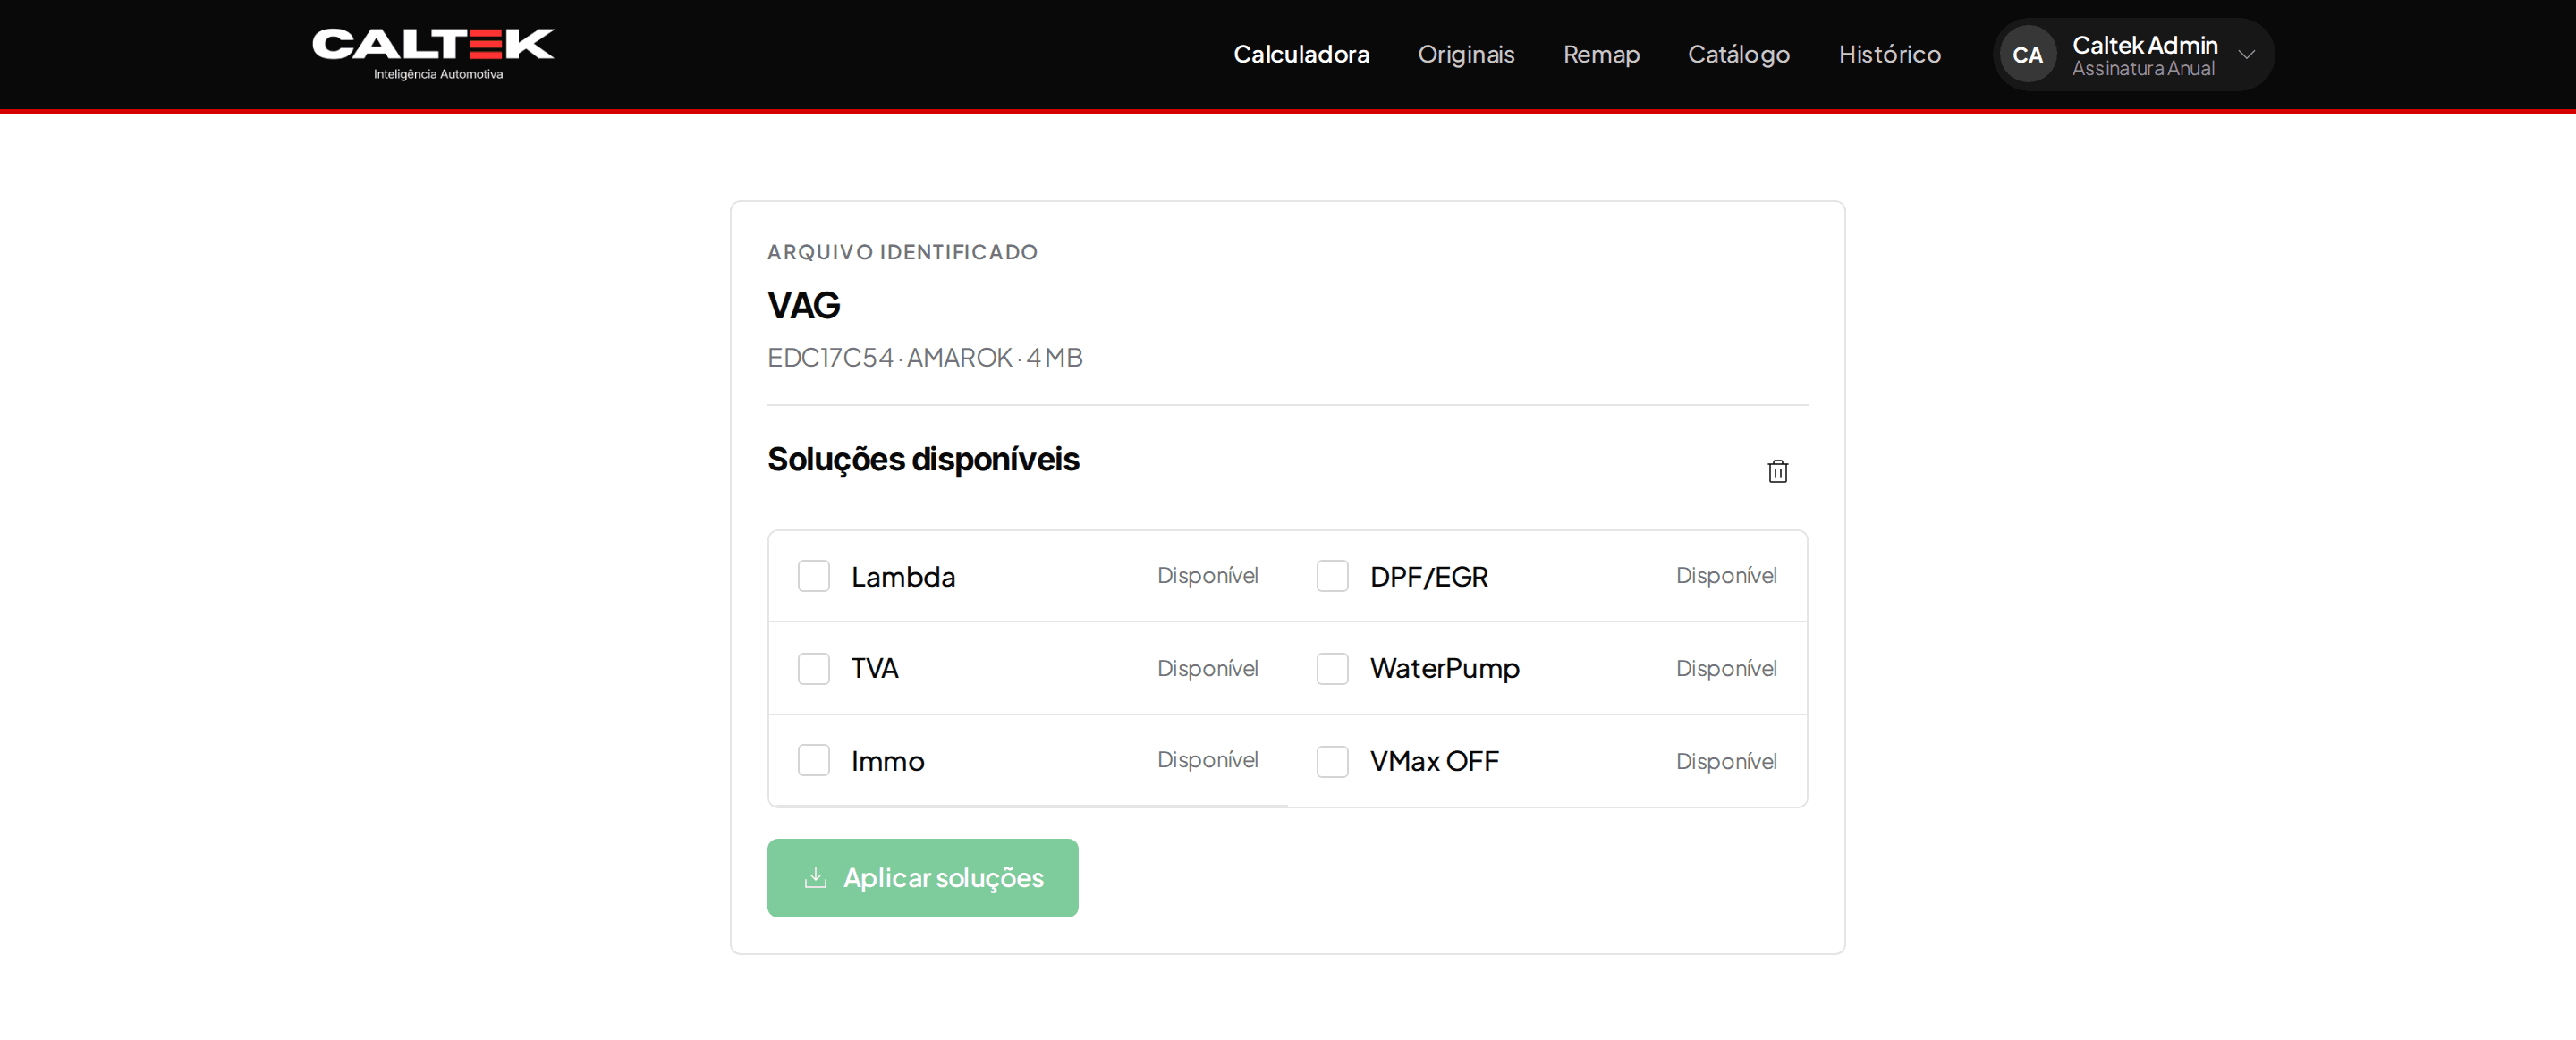Enable the VMax OFF checkbox
The height and width of the screenshot is (1040, 2576).
click(1332, 761)
